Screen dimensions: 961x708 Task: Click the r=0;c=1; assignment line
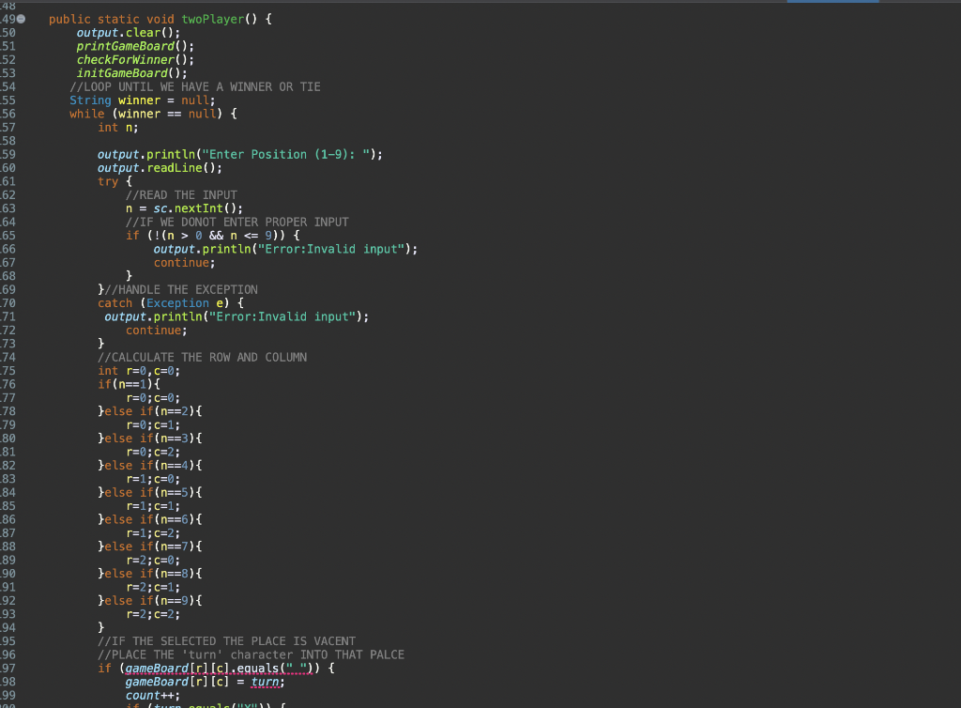coord(153,424)
